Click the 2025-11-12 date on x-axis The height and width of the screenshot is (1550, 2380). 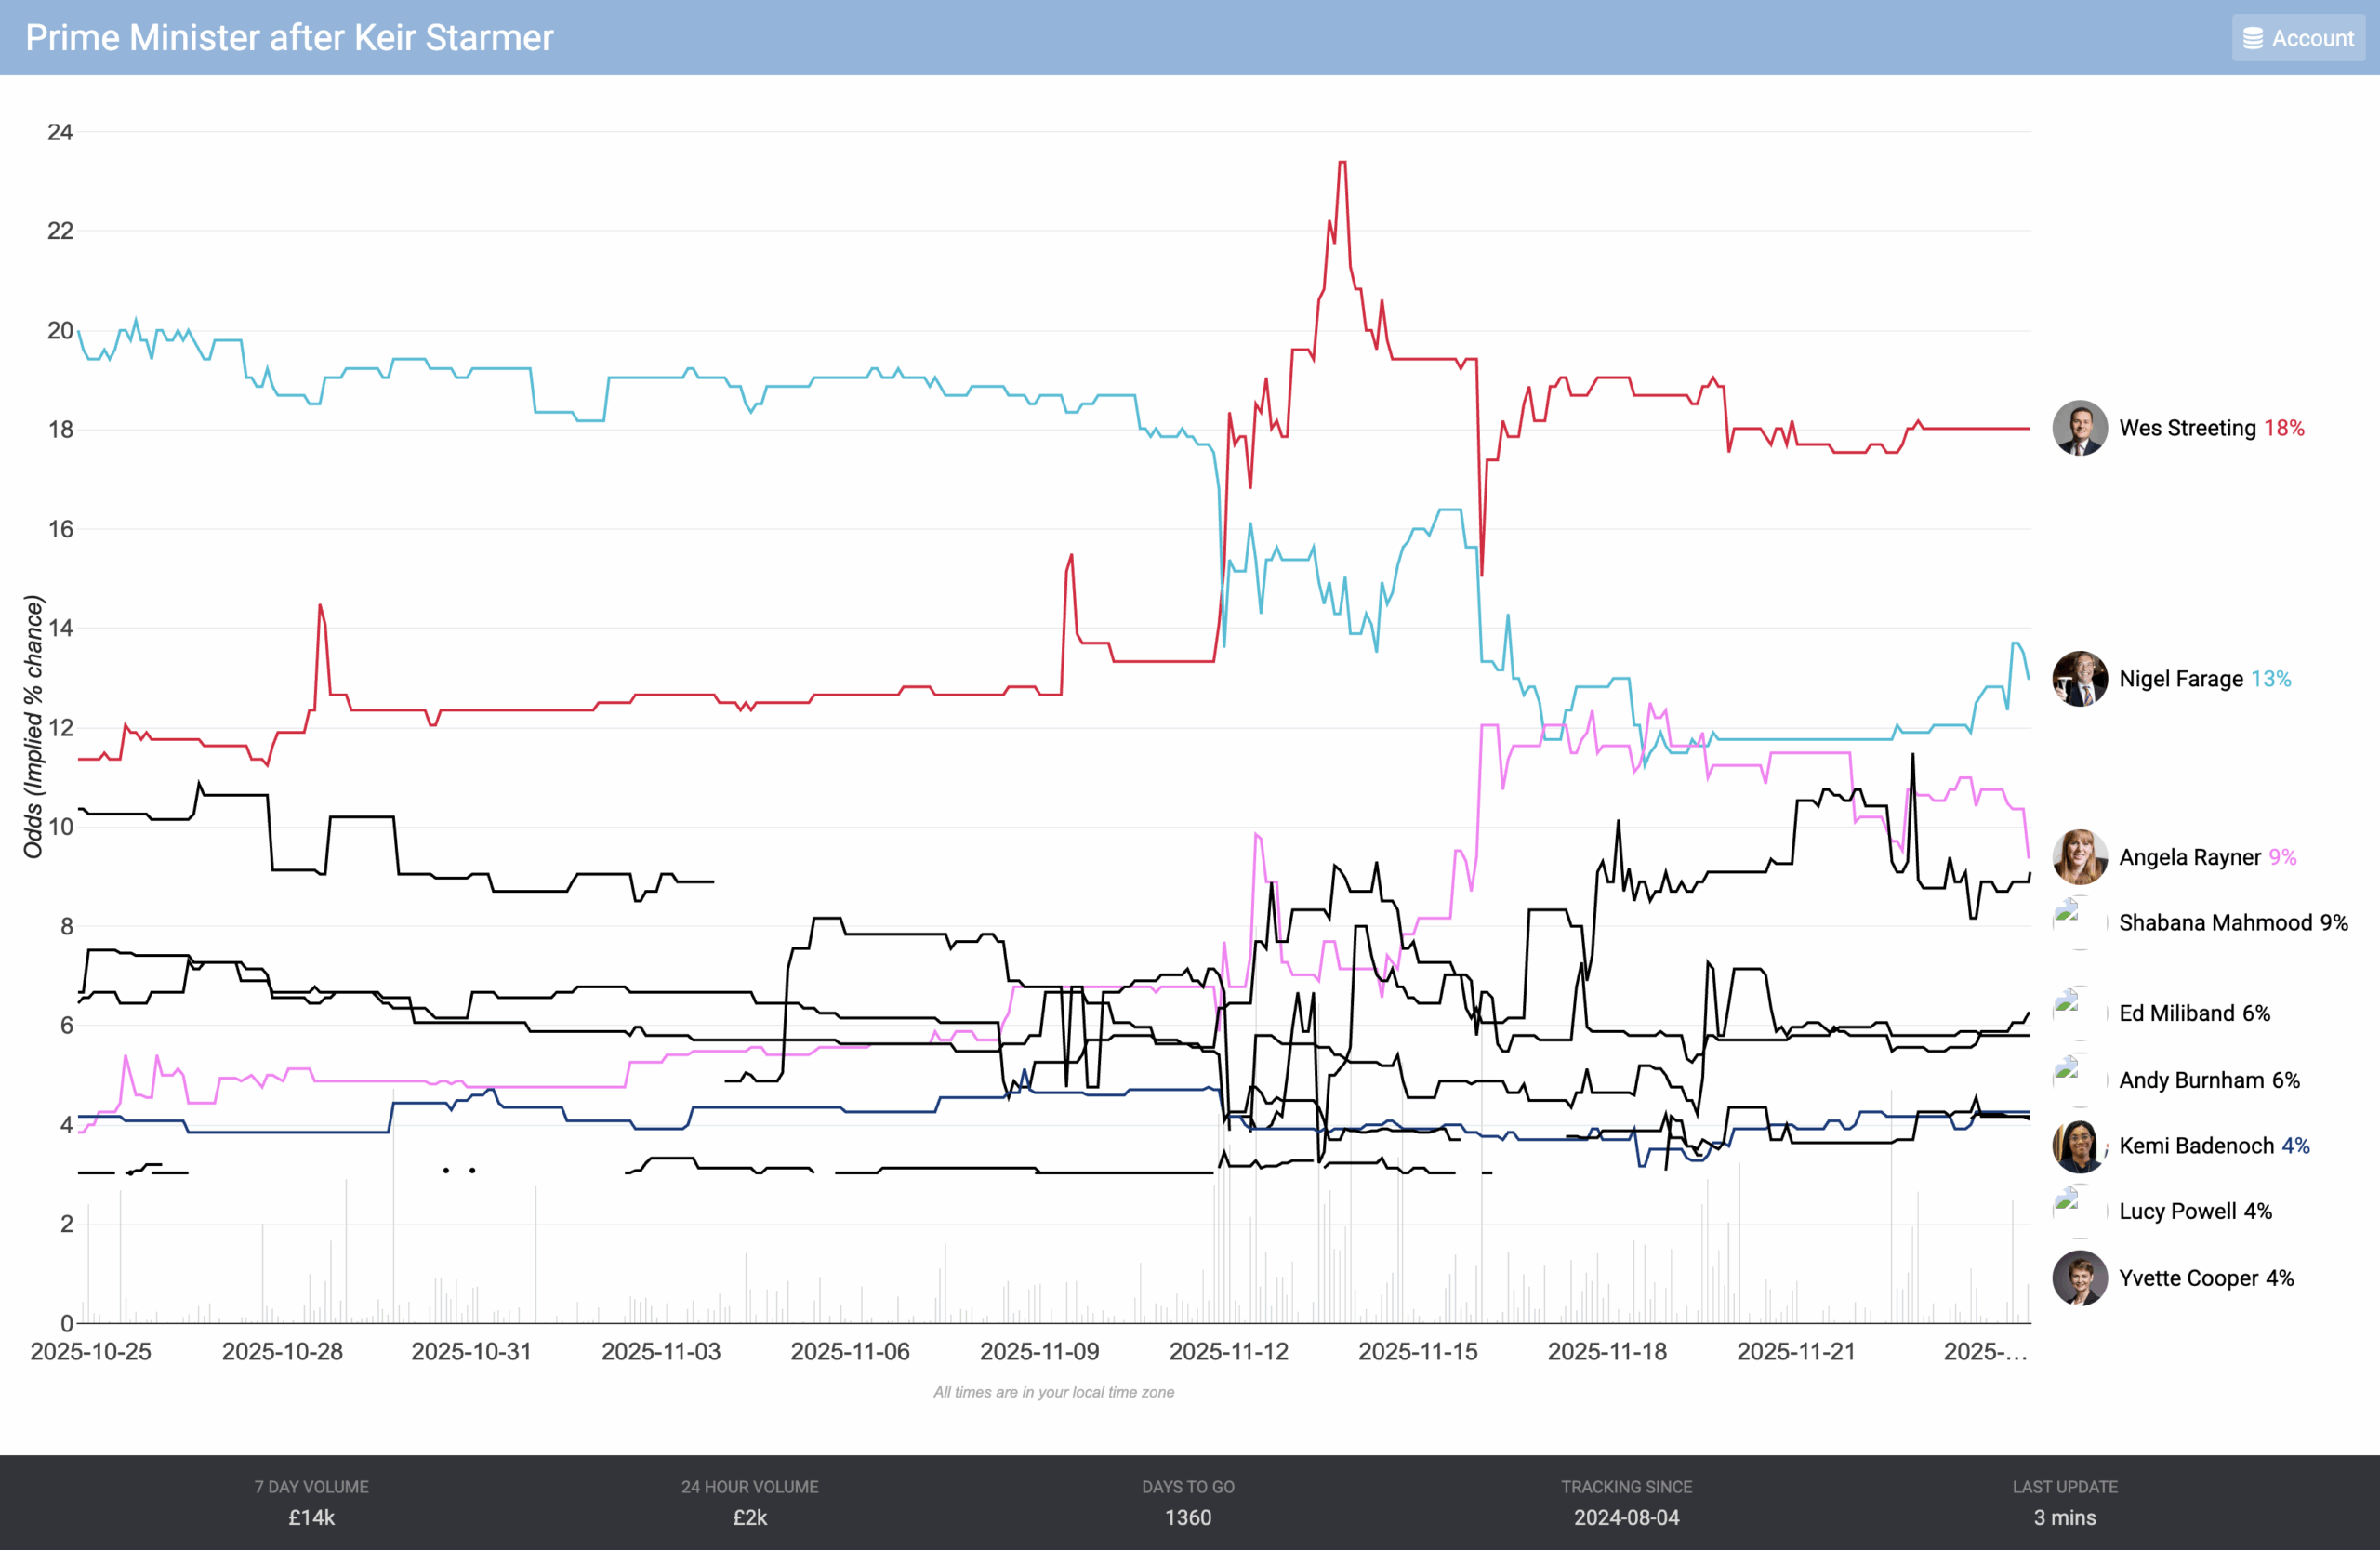tap(1228, 1351)
